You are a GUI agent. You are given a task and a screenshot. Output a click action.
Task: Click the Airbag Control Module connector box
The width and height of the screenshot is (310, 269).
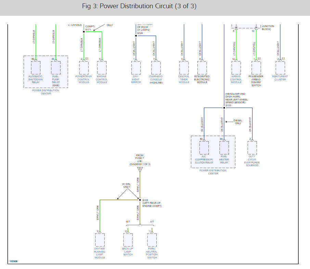pyautogui.click(x=236, y=68)
